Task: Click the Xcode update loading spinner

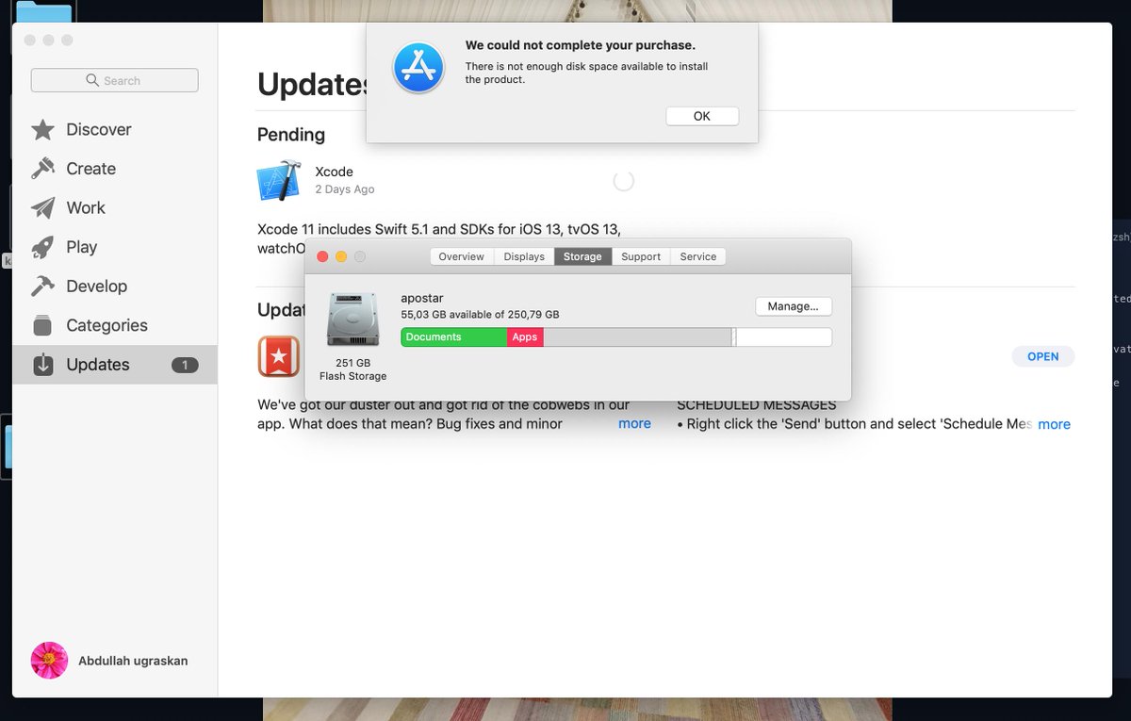Action: [x=623, y=181]
